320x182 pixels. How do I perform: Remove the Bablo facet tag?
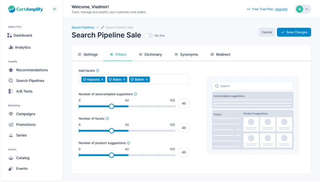[x=124, y=79]
